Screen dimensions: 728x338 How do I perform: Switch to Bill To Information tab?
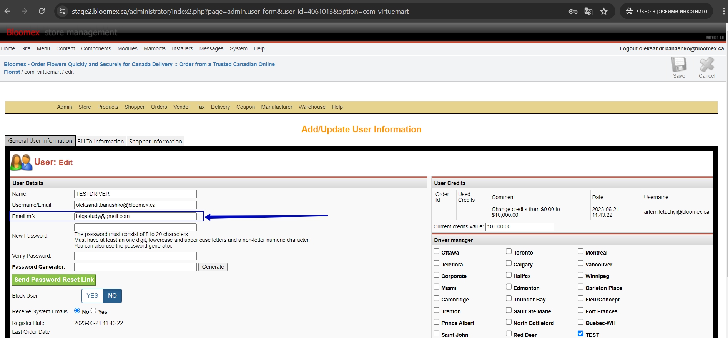pyautogui.click(x=101, y=142)
